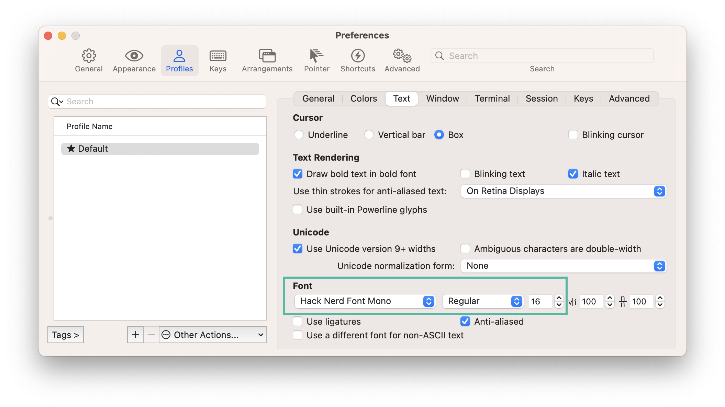The width and height of the screenshot is (725, 407).
Task: Increase vertical line spacing stepper
Action: coord(660,298)
